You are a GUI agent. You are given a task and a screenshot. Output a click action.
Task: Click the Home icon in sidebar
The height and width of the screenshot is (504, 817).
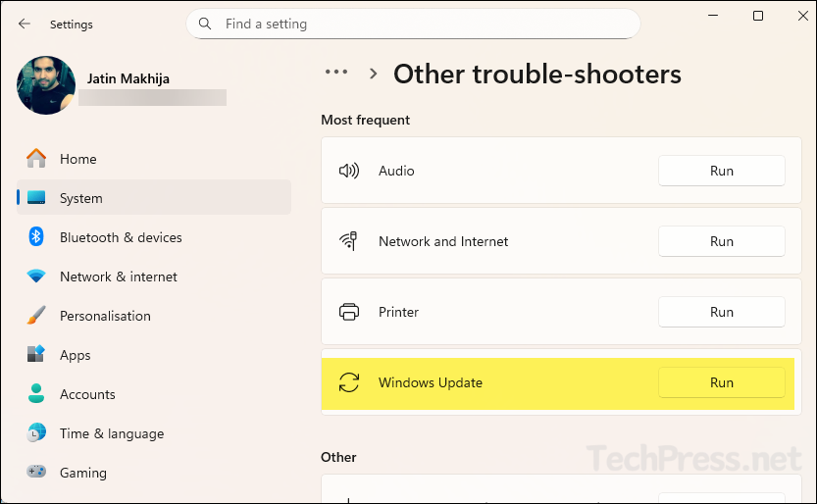click(36, 159)
